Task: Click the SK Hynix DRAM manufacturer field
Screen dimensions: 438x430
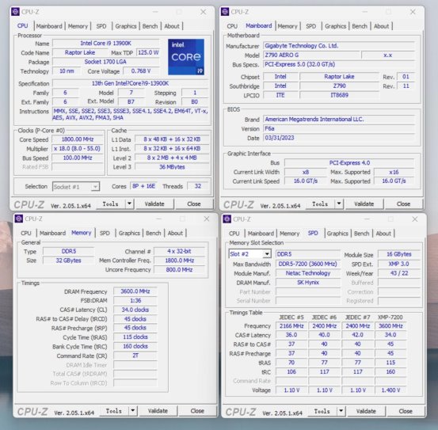Action: pos(308,282)
